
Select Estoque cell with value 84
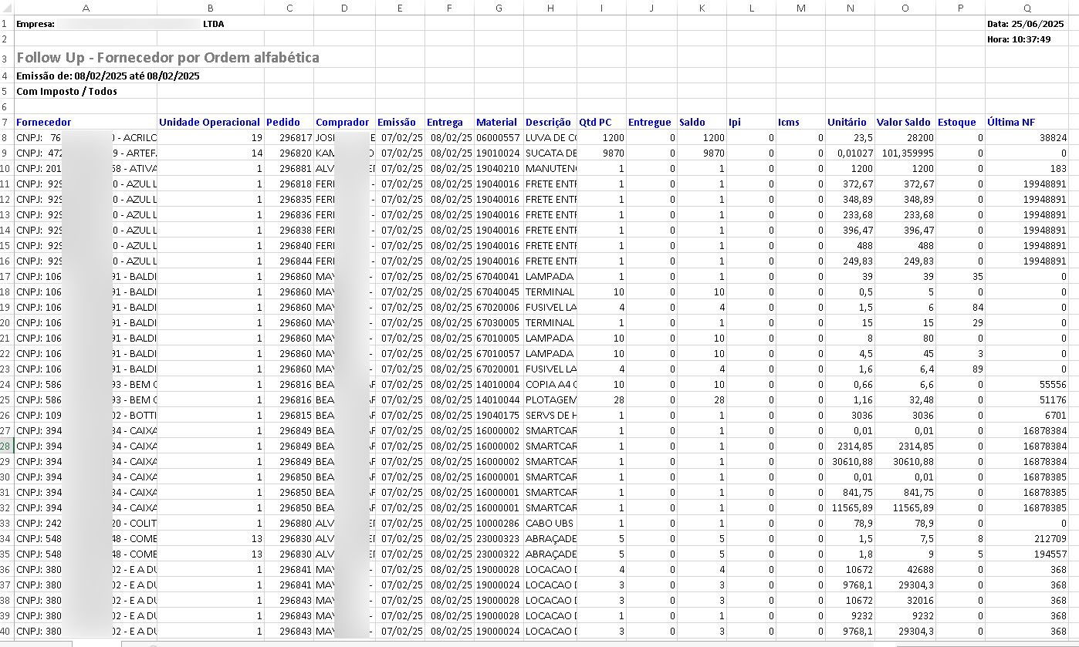pyautogui.click(x=960, y=307)
